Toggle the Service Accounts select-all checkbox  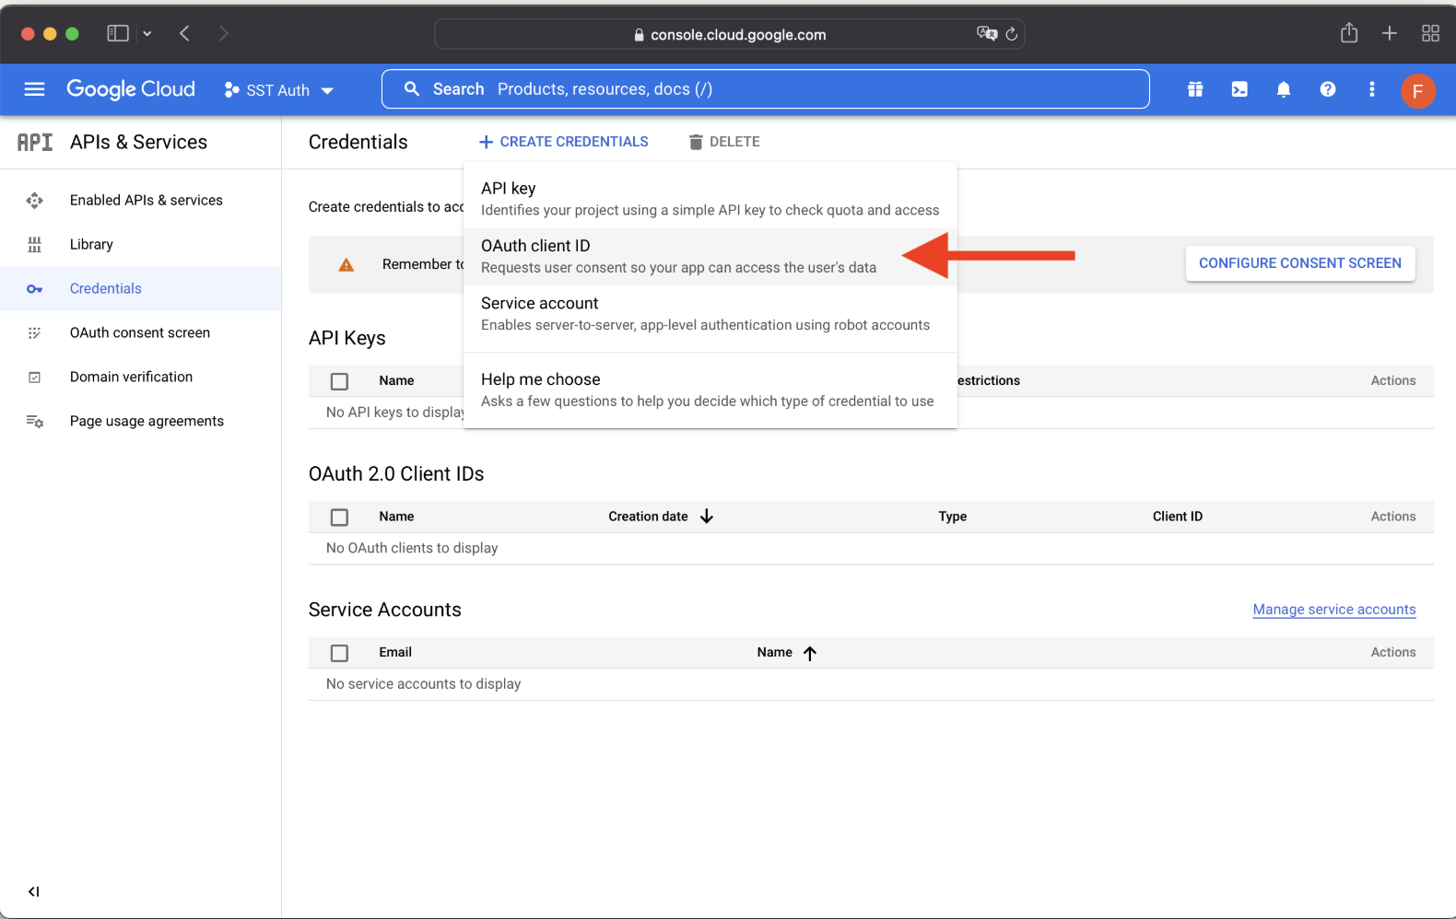(339, 653)
